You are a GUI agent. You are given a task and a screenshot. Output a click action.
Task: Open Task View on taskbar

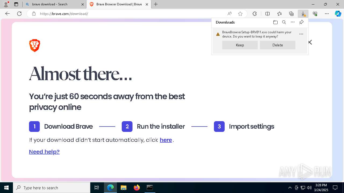(x=97, y=188)
